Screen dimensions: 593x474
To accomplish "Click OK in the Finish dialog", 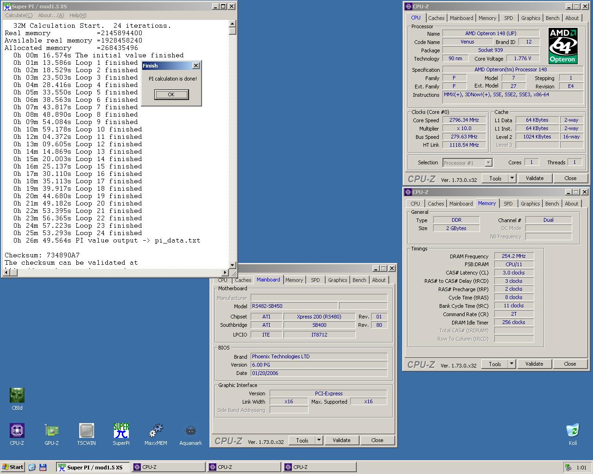I will [x=171, y=94].
